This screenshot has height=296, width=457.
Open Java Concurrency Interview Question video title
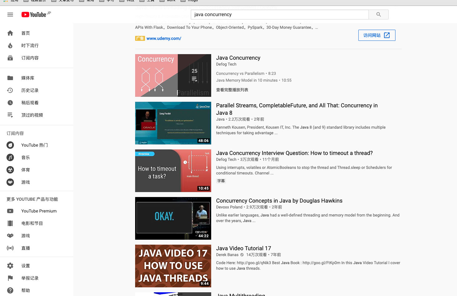click(294, 153)
